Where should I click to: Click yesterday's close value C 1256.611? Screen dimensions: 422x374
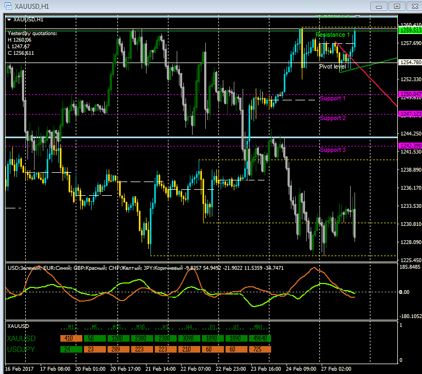[21, 53]
